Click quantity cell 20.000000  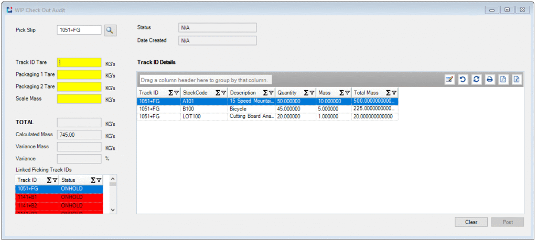coord(296,116)
